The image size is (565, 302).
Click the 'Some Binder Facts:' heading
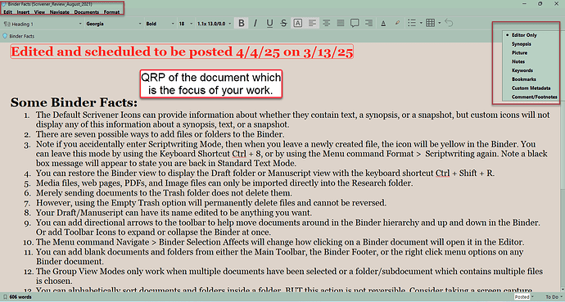(74, 102)
